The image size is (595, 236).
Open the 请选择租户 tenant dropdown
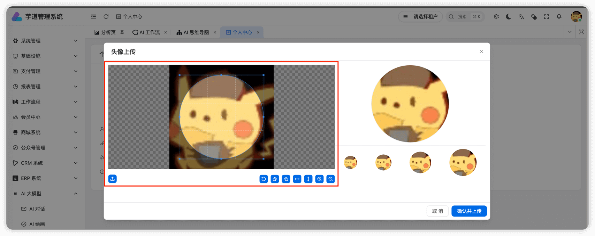(x=420, y=17)
